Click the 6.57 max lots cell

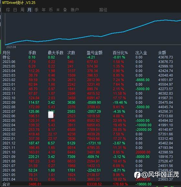51,143
